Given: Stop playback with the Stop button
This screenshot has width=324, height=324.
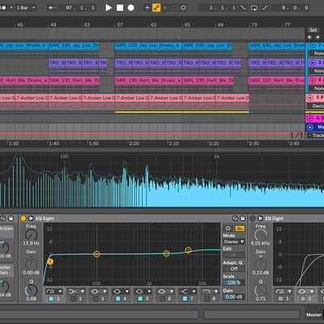Looking at the screenshot, I should [x=120, y=8].
